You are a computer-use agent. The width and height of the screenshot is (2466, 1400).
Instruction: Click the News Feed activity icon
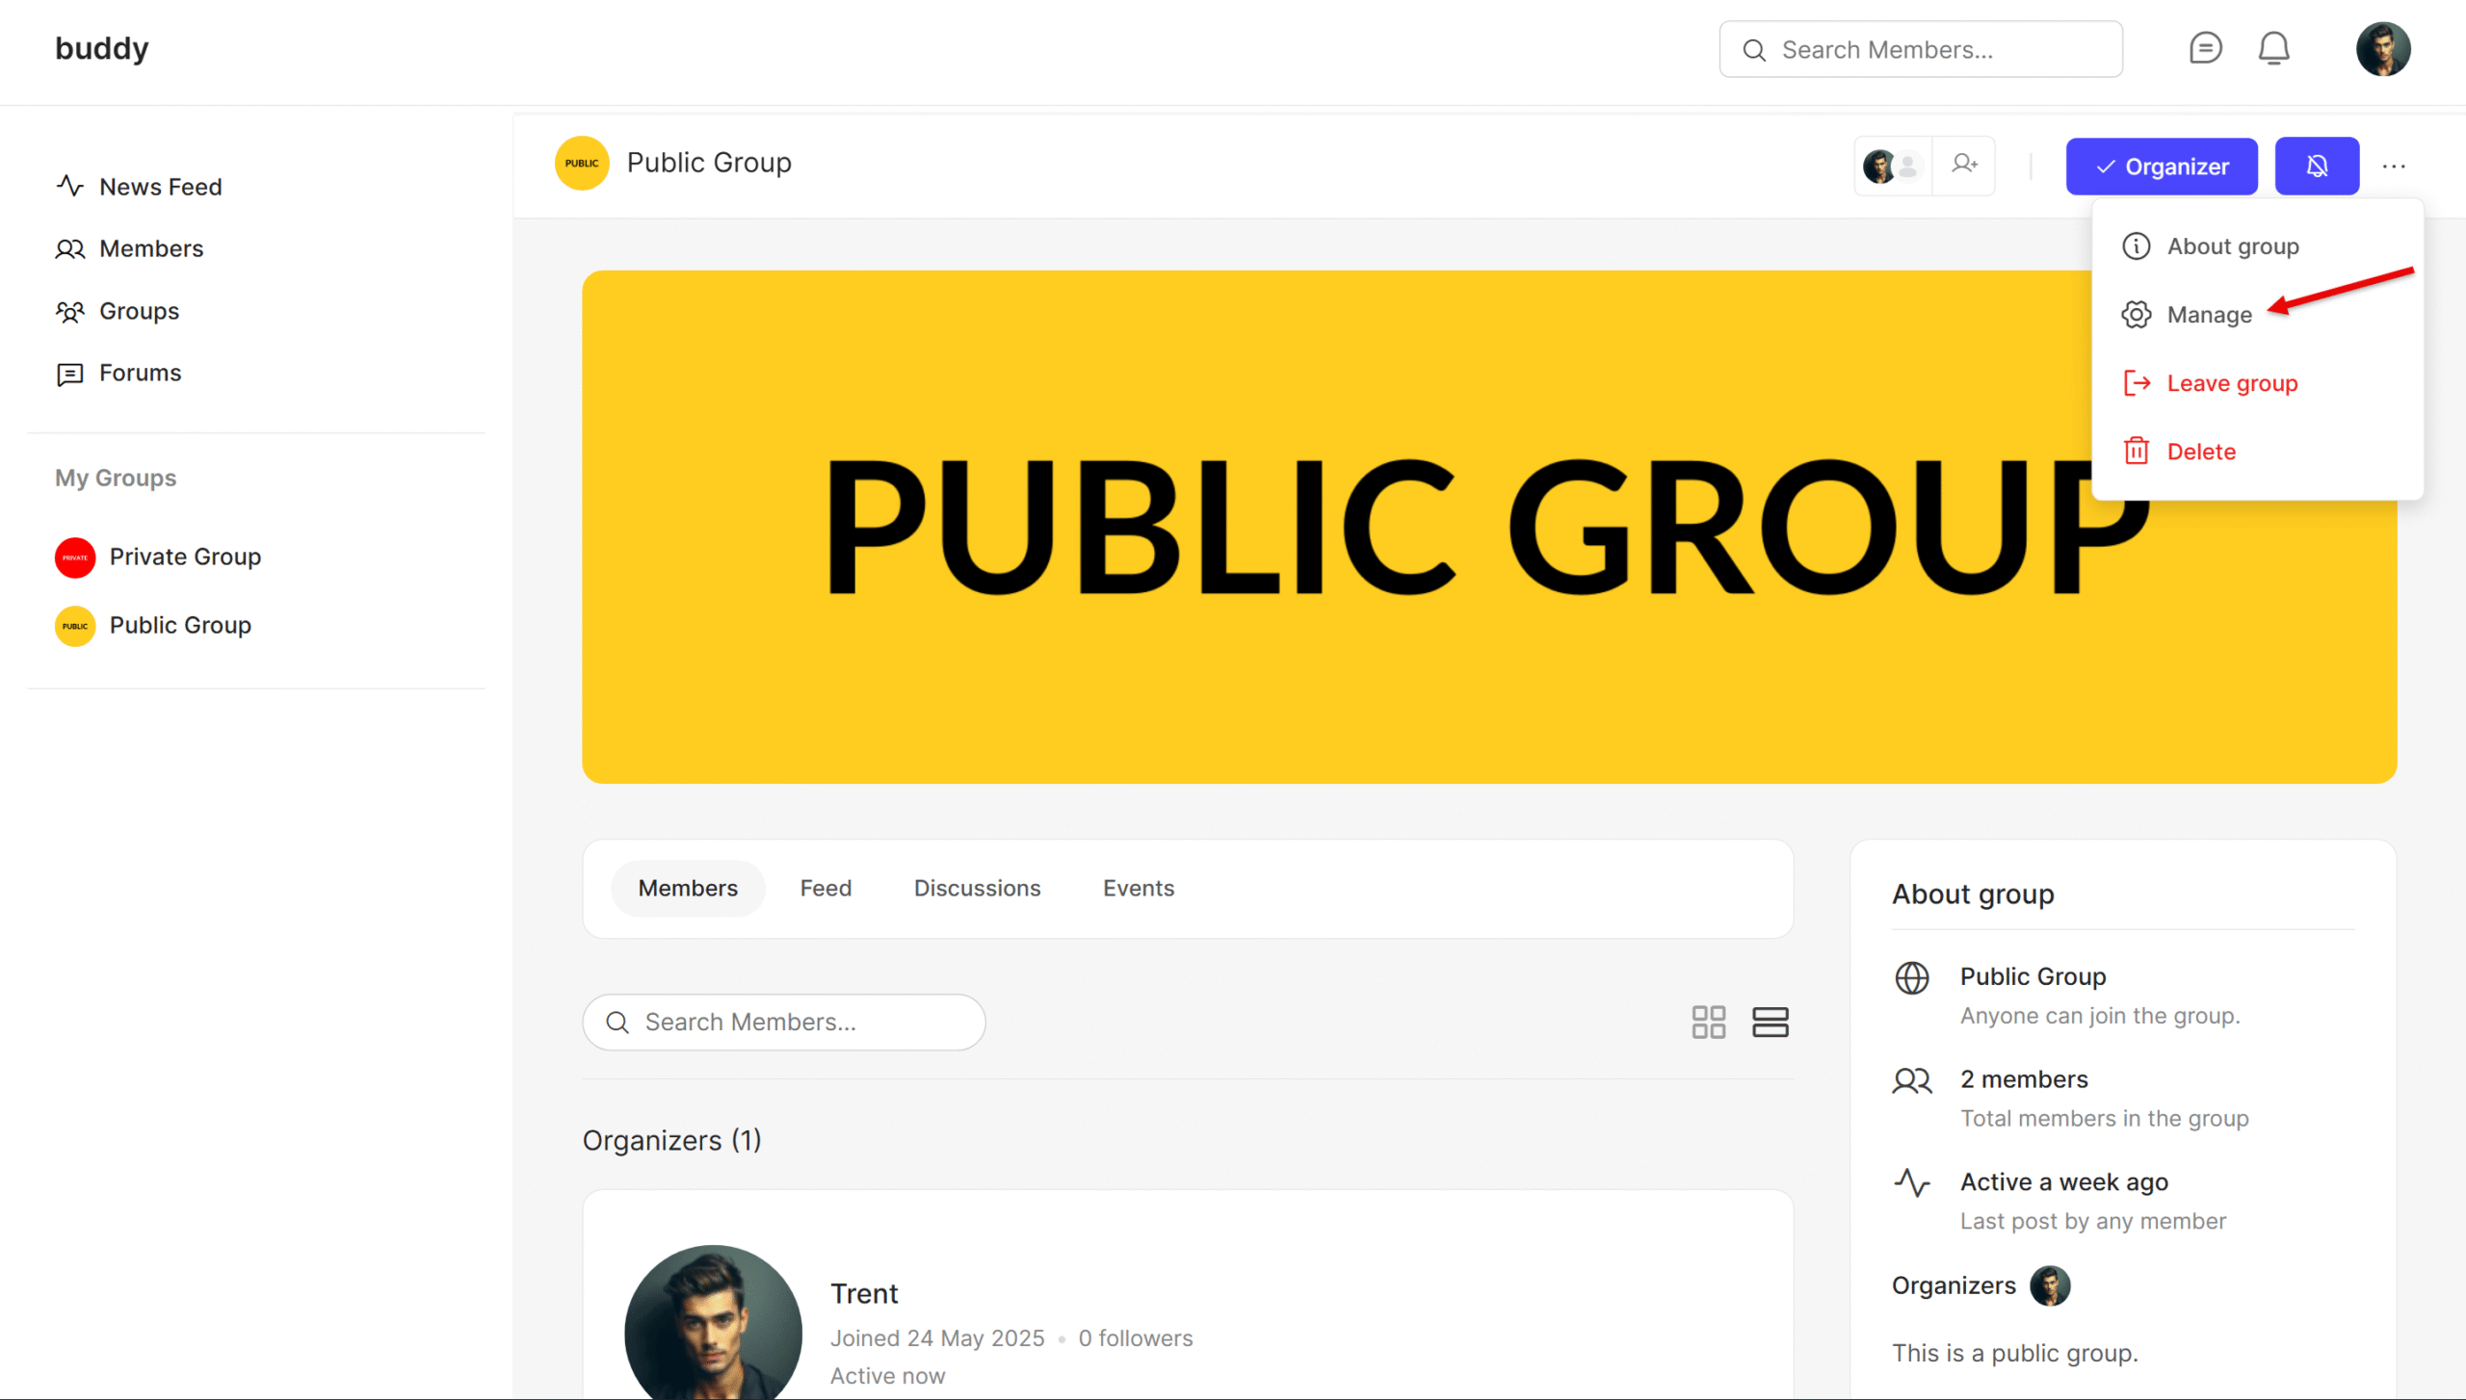[x=69, y=186]
